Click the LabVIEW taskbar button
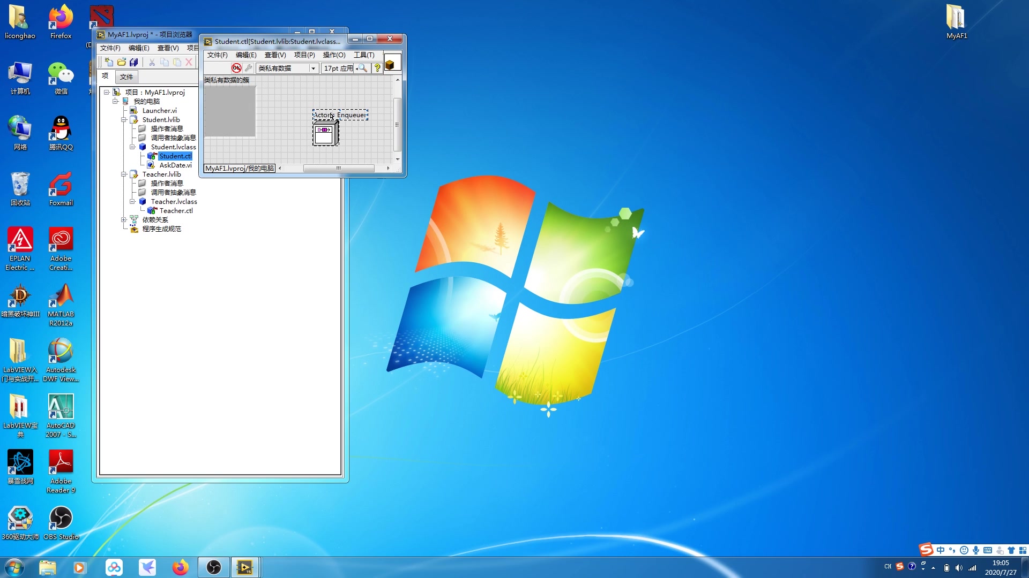This screenshot has width=1029, height=578. click(x=245, y=567)
